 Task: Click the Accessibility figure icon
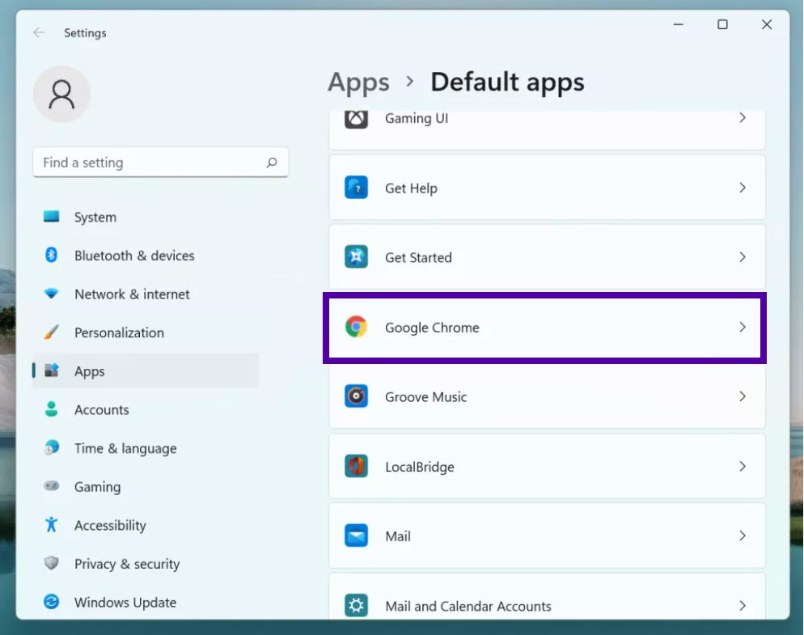(x=51, y=524)
